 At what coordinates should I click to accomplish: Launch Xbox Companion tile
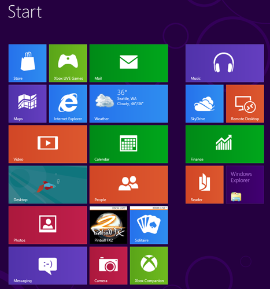(x=149, y=265)
